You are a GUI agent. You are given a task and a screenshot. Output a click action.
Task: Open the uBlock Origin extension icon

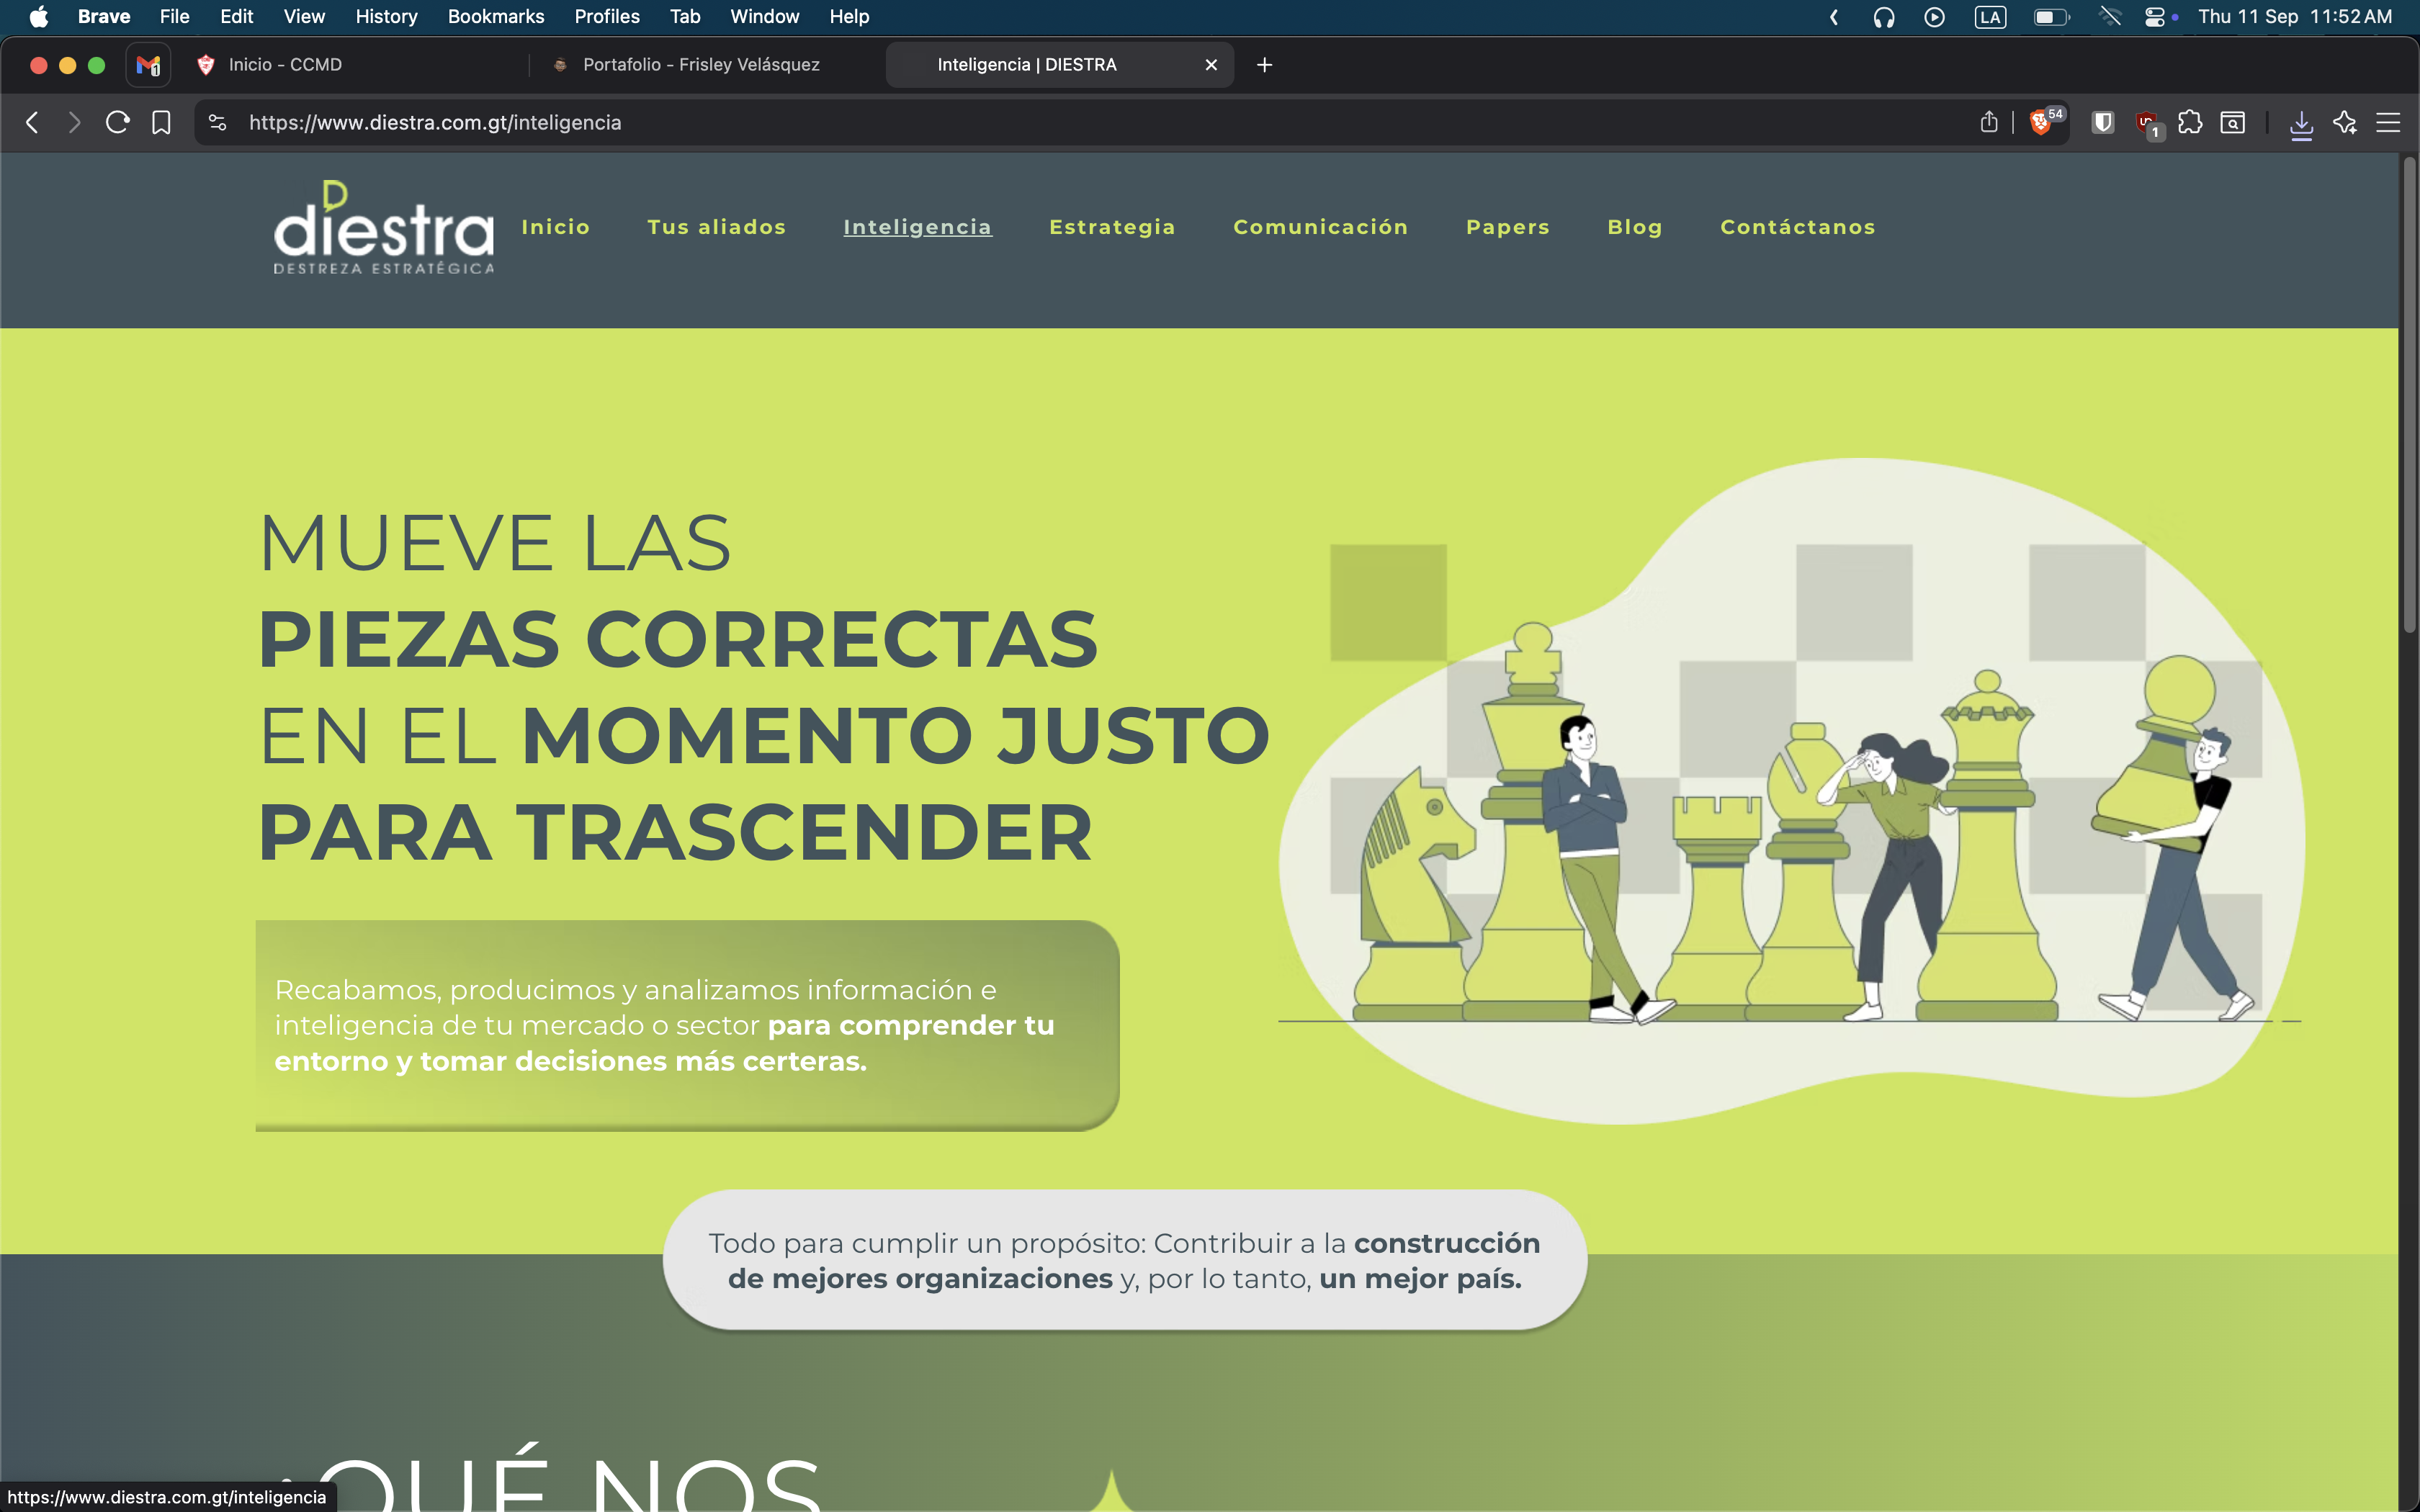coord(2146,123)
